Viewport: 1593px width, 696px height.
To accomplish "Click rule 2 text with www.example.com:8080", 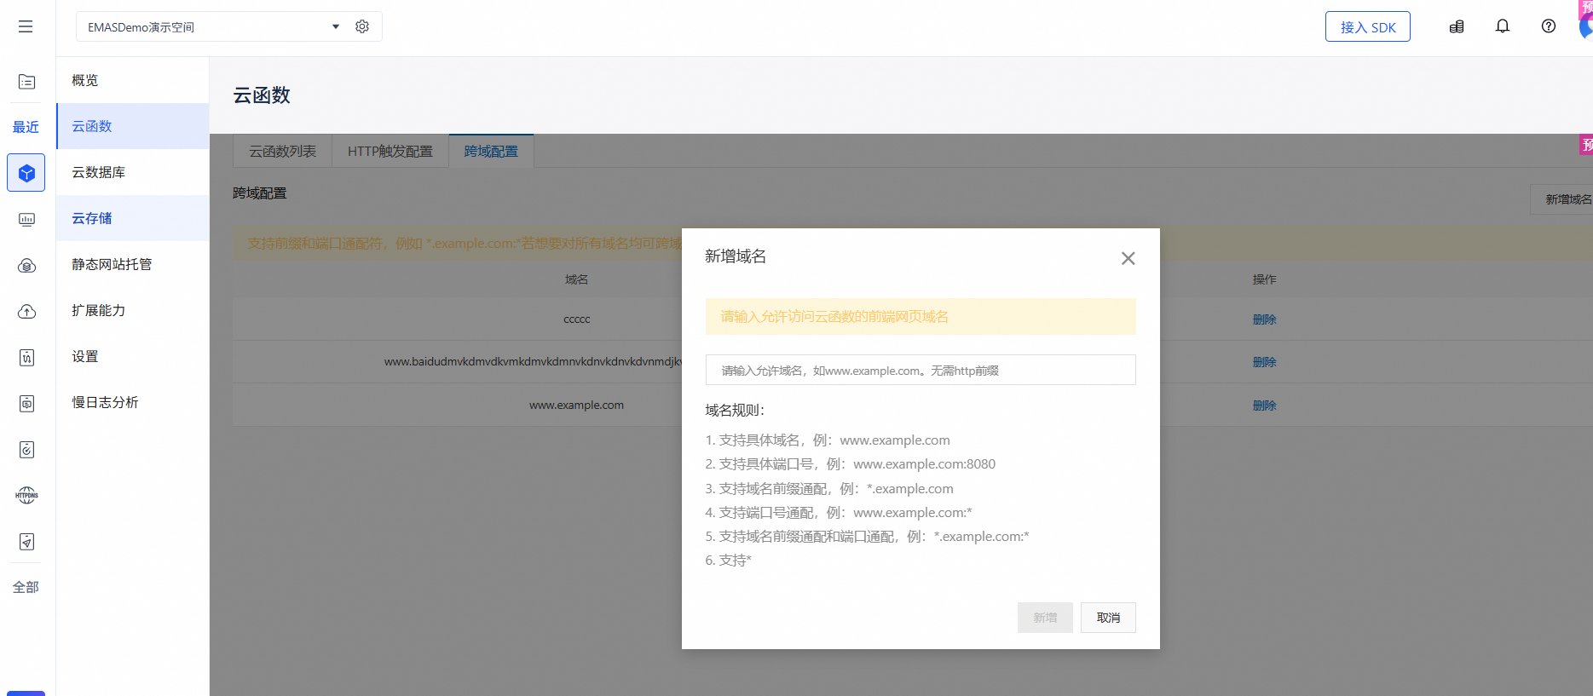I will pos(851,464).
